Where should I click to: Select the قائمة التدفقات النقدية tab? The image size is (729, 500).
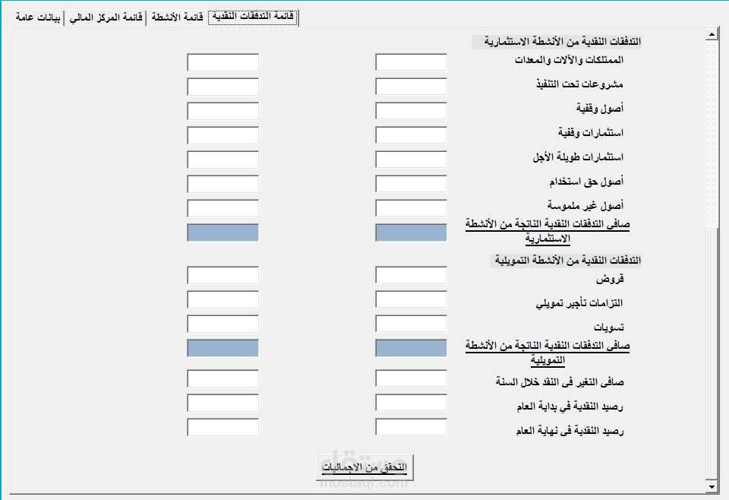(x=252, y=17)
